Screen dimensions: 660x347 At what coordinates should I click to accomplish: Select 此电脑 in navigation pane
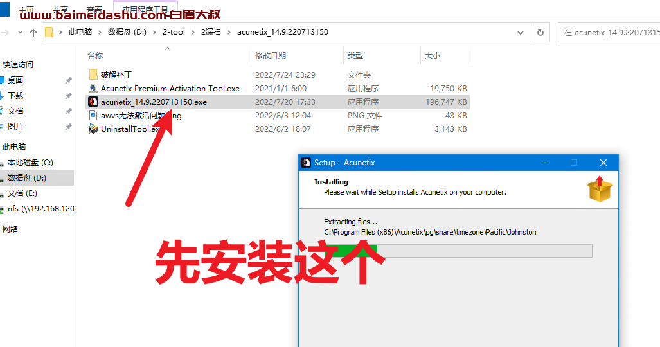pyautogui.click(x=14, y=147)
